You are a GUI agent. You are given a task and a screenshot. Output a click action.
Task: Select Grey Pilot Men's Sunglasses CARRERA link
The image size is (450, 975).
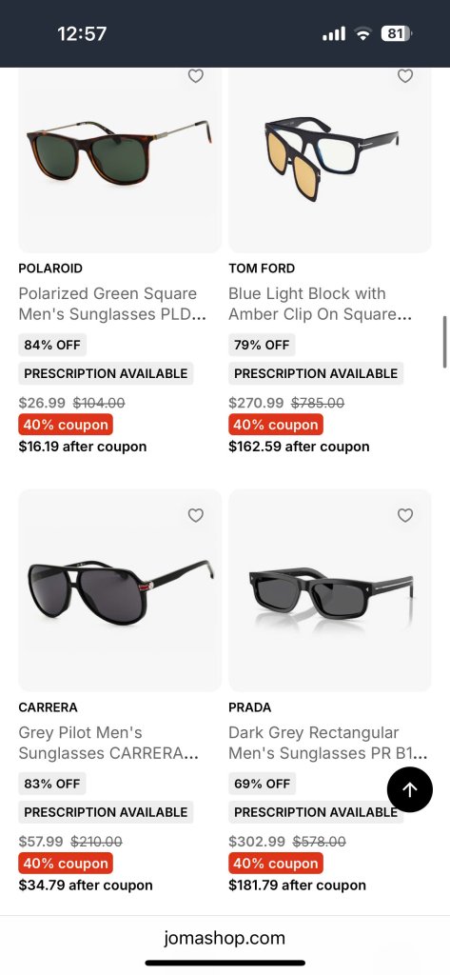(x=108, y=743)
